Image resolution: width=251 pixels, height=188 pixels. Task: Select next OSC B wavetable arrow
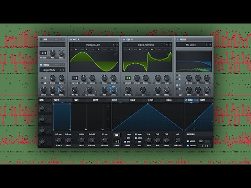[x=170, y=45]
